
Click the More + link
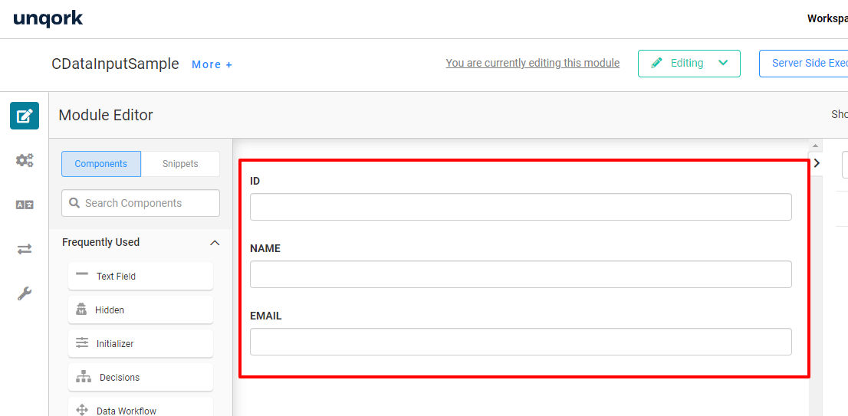212,64
